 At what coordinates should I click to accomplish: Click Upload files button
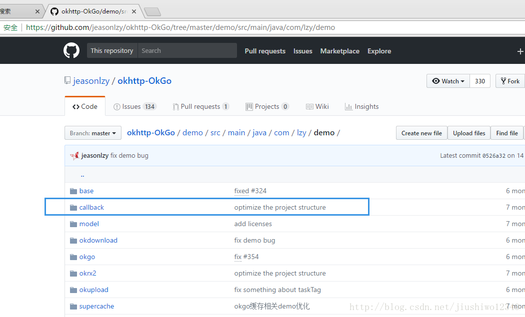point(469,133)
